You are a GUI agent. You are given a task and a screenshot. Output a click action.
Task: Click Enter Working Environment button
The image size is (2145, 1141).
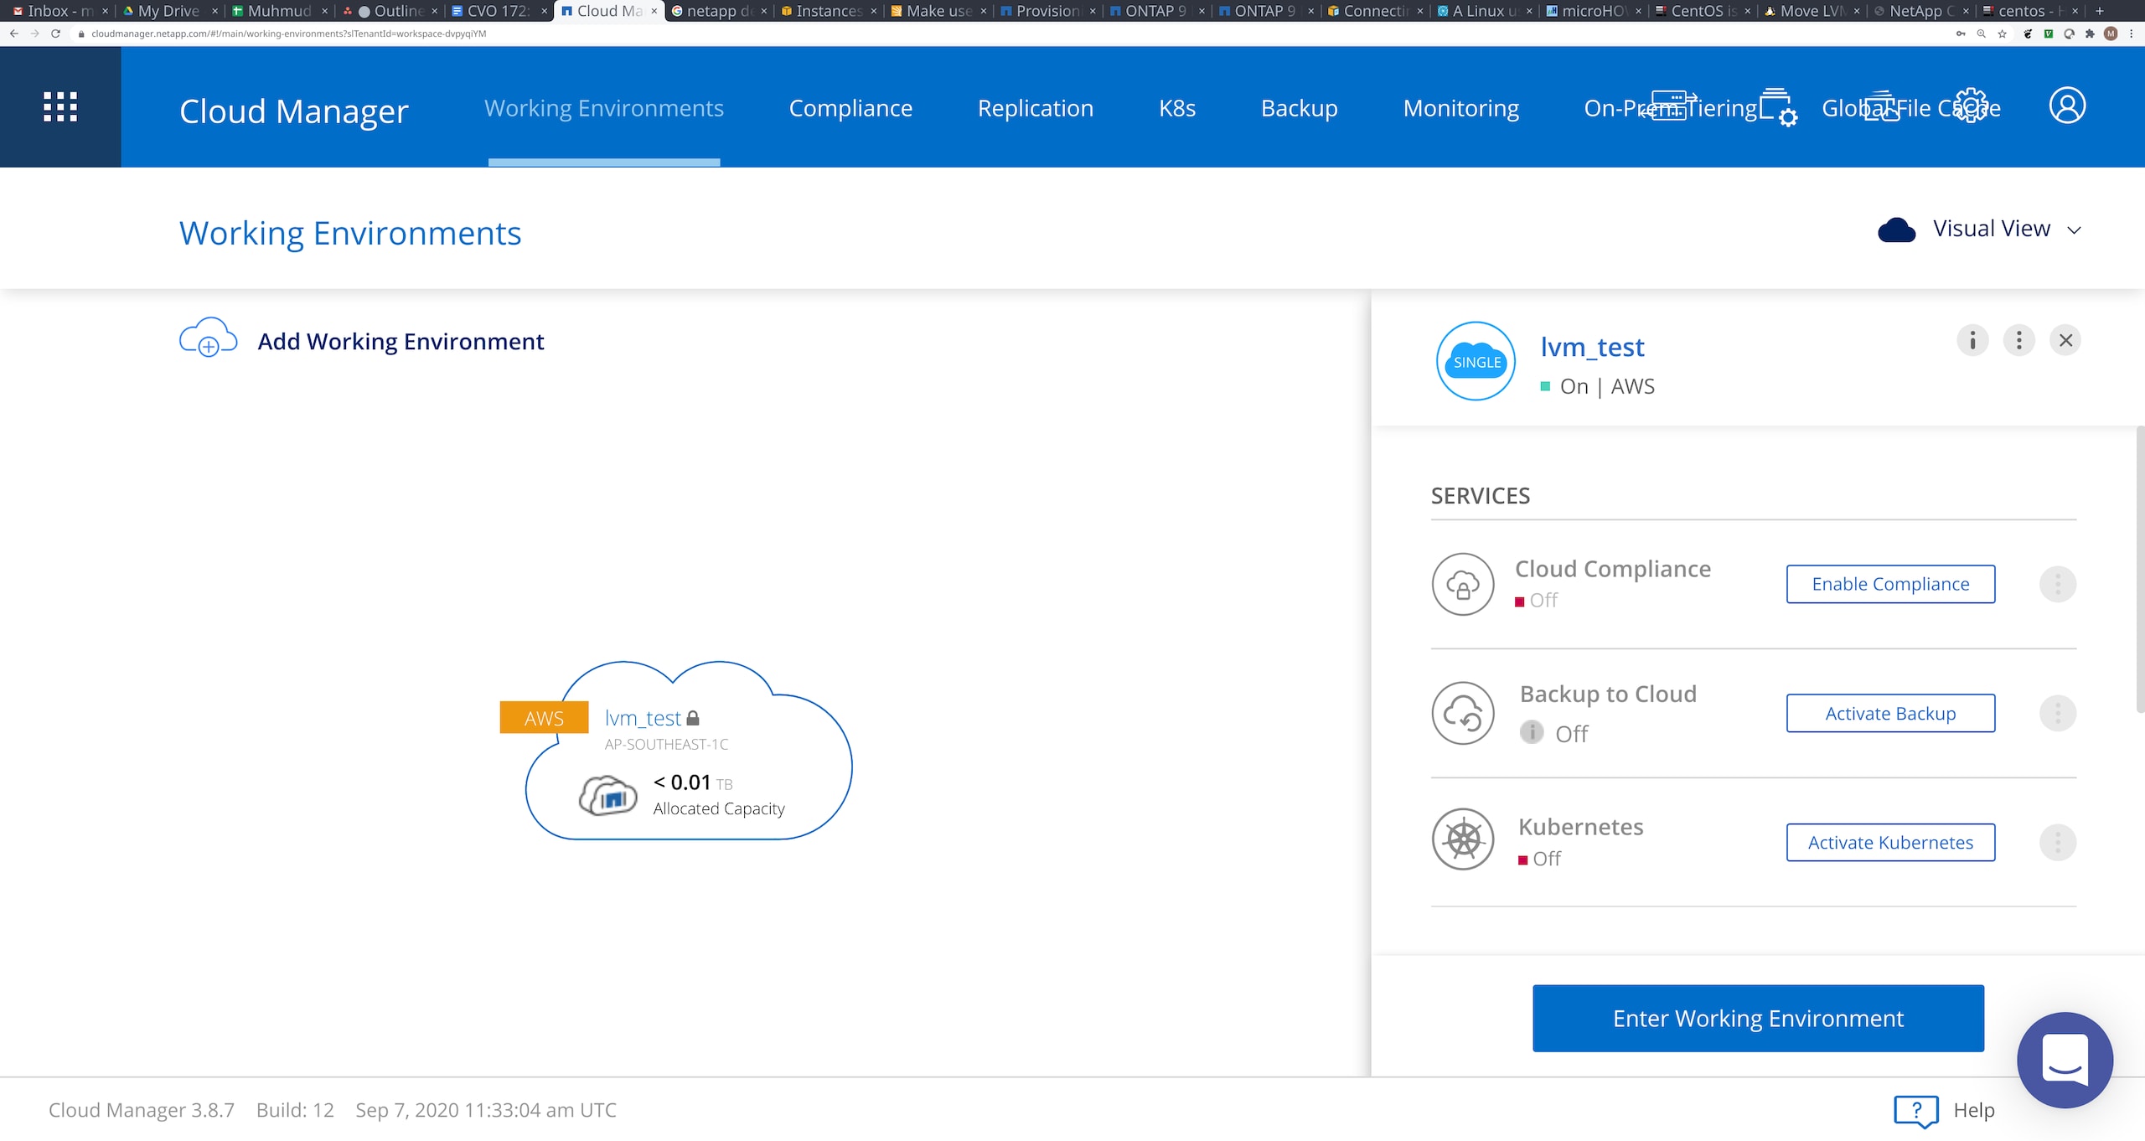(1758, 1018)
